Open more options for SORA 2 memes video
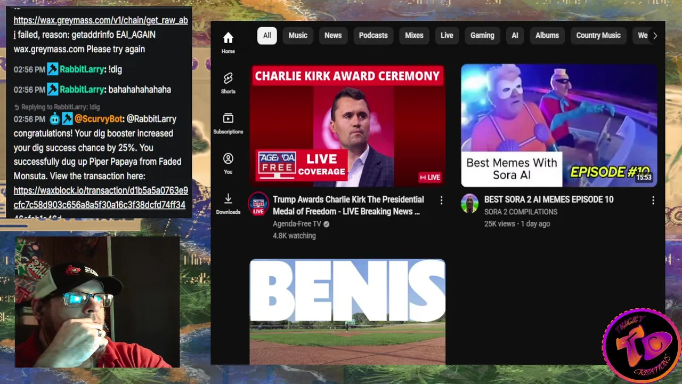 point(653,200)
